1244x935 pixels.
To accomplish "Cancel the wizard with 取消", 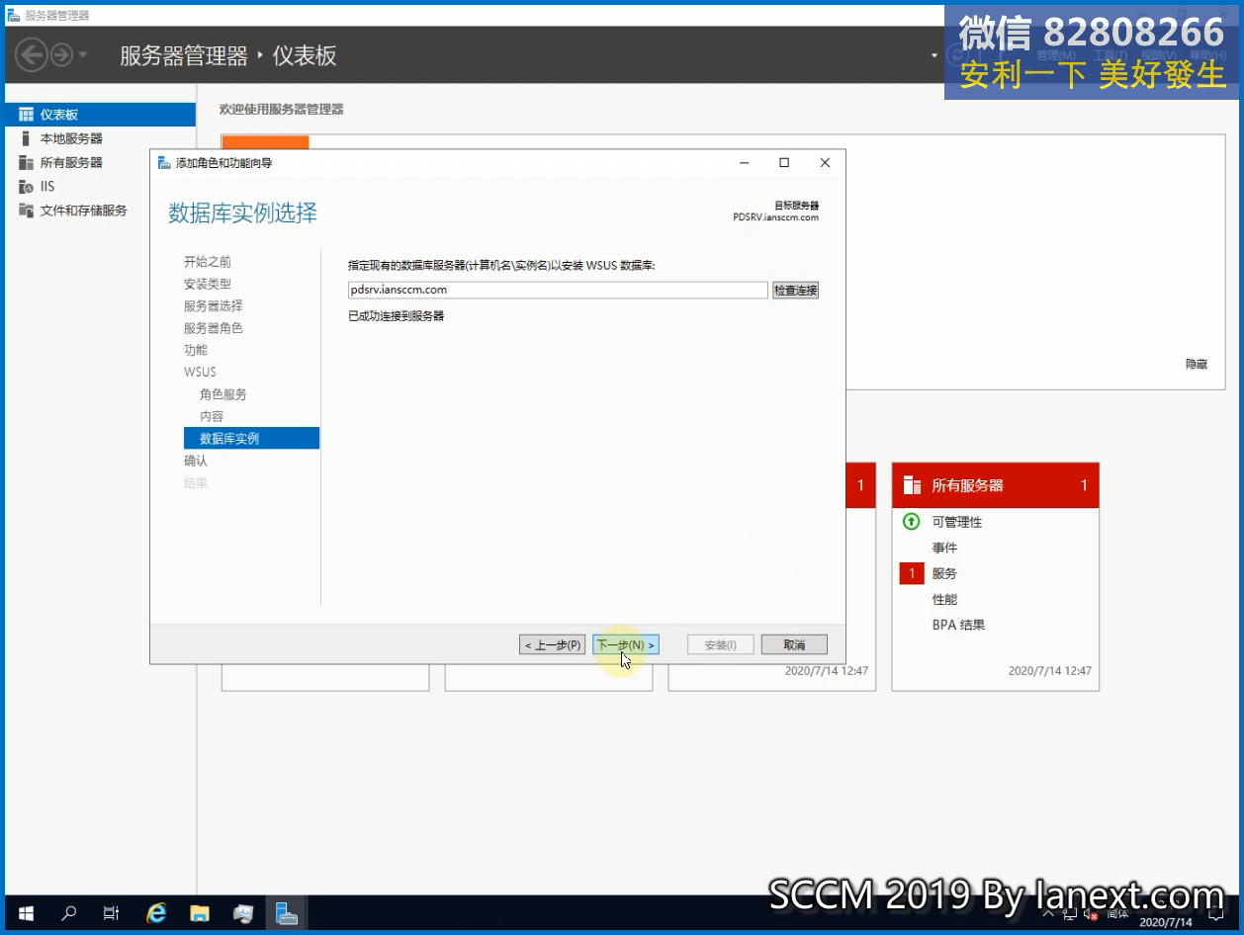I will pos(794,644).
